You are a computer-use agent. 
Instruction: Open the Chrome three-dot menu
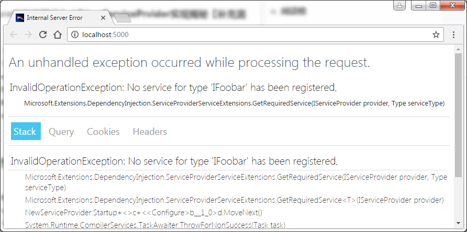[453, 35]
